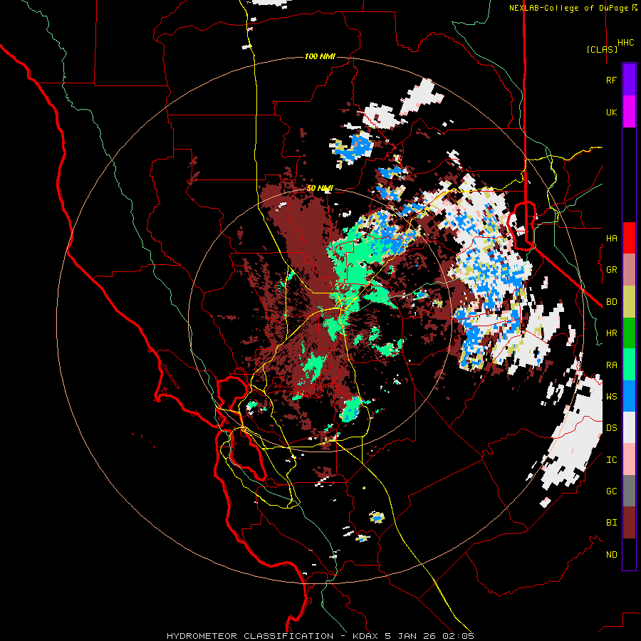Image resolution: width=641 pixels, height=641 pixels.
Task: Click the WS legend label
Action: click(611, 397)
